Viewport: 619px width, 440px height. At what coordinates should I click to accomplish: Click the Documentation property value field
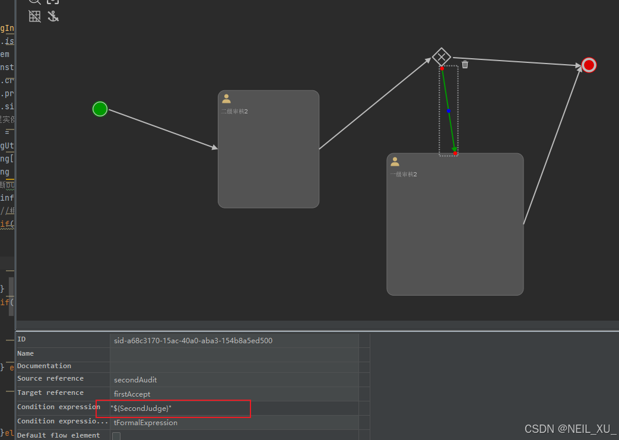coord(234,366)
